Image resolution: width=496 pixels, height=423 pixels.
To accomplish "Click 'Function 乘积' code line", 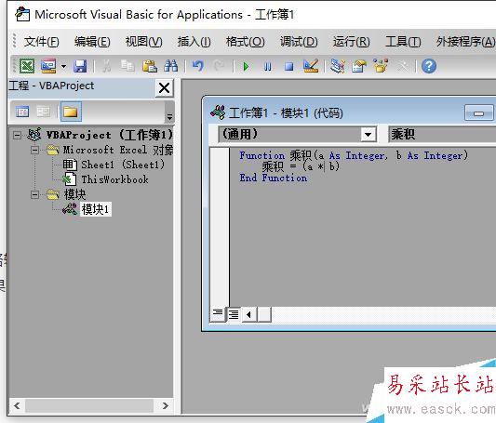I will (354, 155).
